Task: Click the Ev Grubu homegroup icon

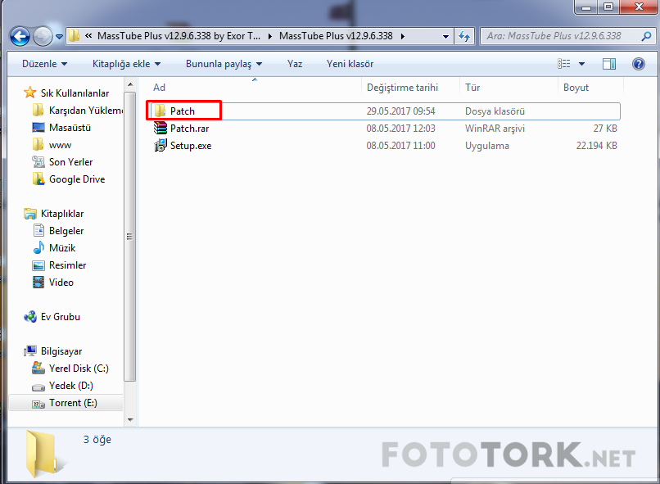Action: click(x=29, y=316)
